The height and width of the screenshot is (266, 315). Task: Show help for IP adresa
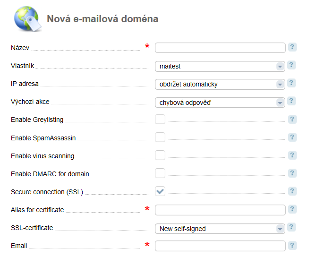(x=291, y=83)
